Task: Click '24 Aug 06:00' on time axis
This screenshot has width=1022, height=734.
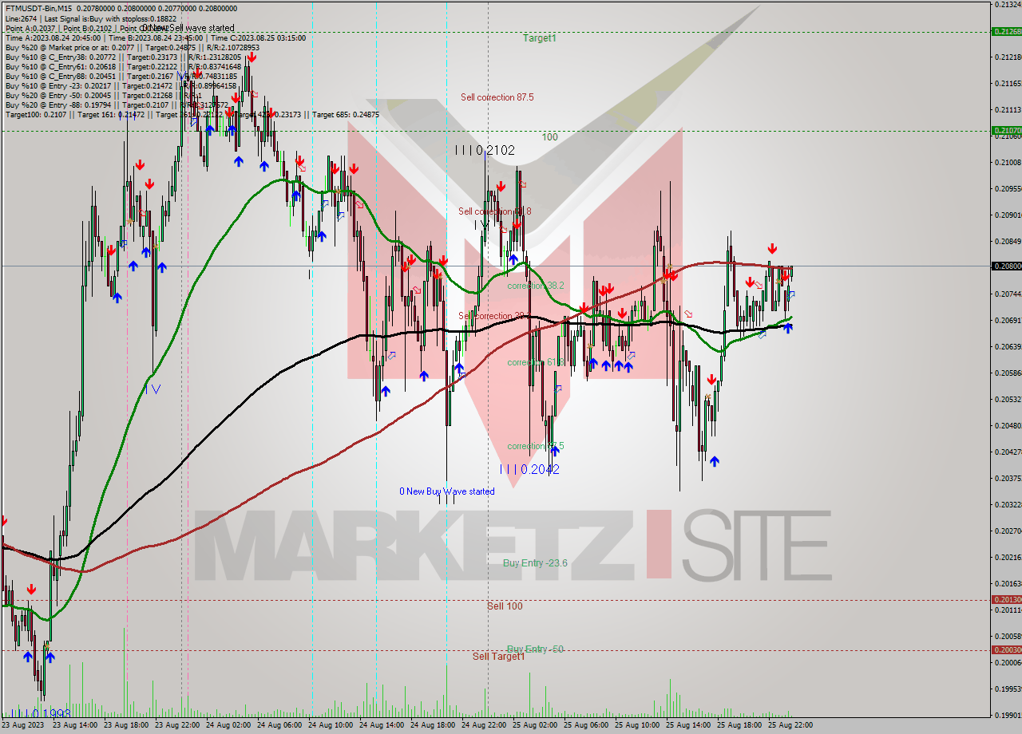Action: tap(279, 726)
